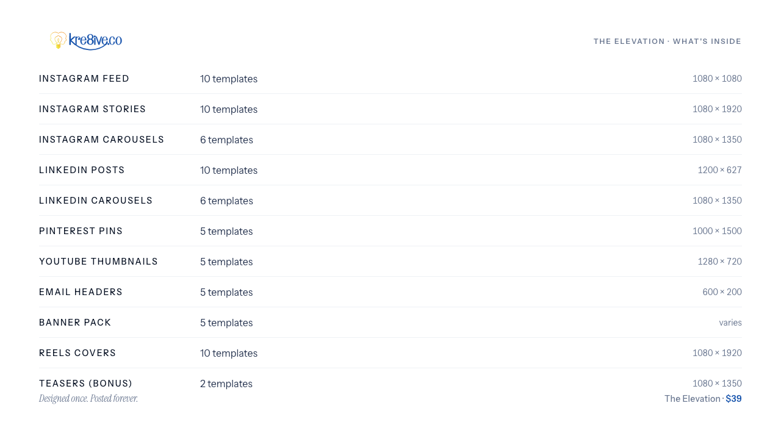This screenshot has height=439, width=781.
Task: Select the Pinterest Pins row label
Action: coord(81,231)
